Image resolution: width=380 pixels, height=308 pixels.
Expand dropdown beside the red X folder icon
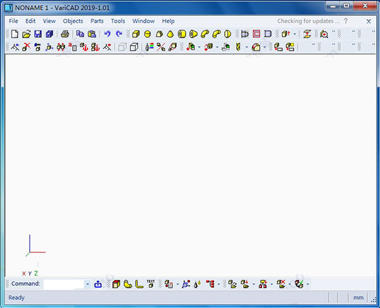pyautogui.click(x=290, y=284)
